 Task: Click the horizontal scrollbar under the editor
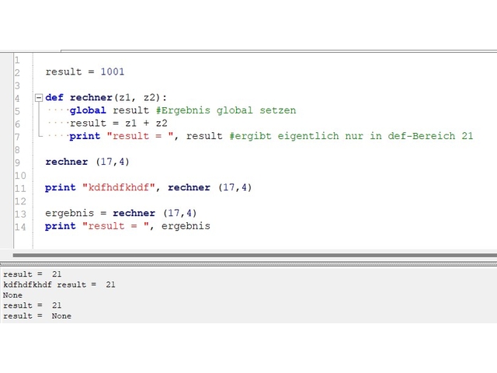(255, 255)
